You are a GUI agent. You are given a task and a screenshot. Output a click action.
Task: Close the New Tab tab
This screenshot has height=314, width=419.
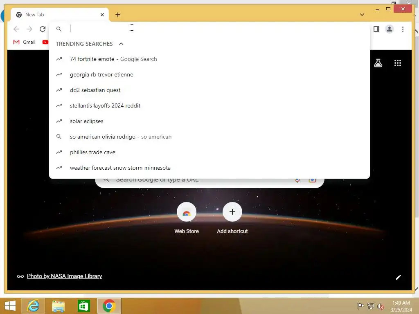102,15
